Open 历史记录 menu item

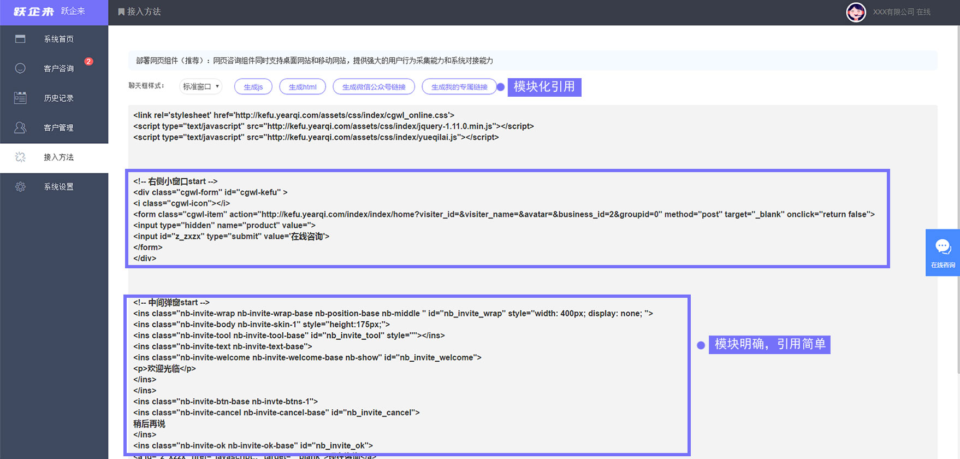54,98
